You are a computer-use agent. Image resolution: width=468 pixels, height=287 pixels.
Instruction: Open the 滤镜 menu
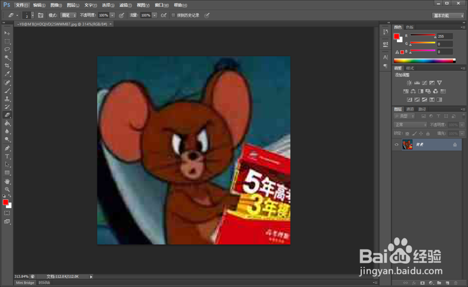click(125, 5)
